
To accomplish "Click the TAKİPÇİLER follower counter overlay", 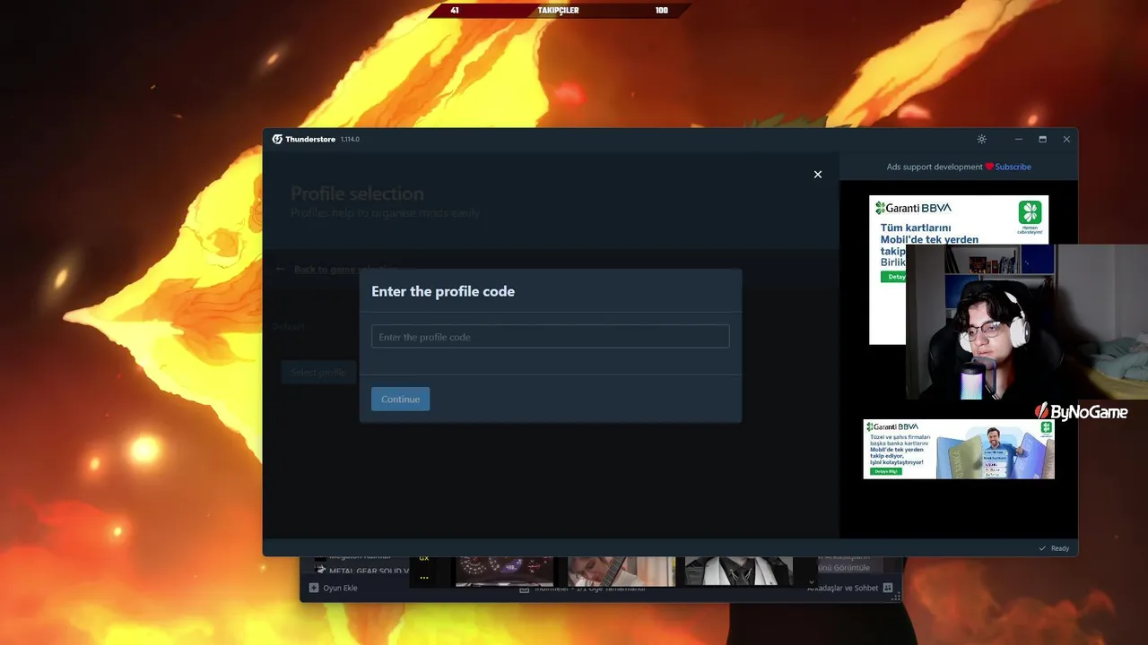I will (558, 11).
